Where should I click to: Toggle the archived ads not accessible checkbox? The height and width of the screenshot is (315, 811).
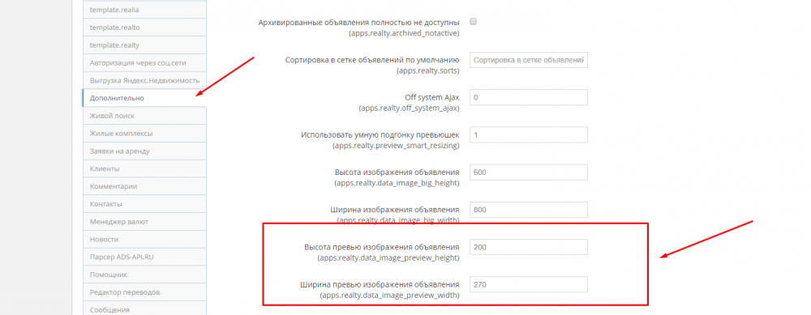click(473, 21)
